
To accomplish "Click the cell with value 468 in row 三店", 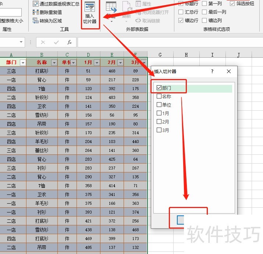I will (112, 71).
